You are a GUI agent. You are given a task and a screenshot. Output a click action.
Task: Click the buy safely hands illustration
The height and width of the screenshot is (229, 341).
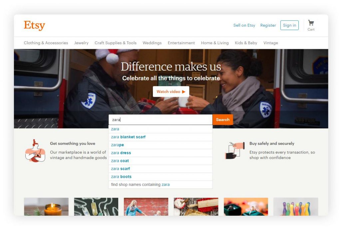(x=235, y=150)
